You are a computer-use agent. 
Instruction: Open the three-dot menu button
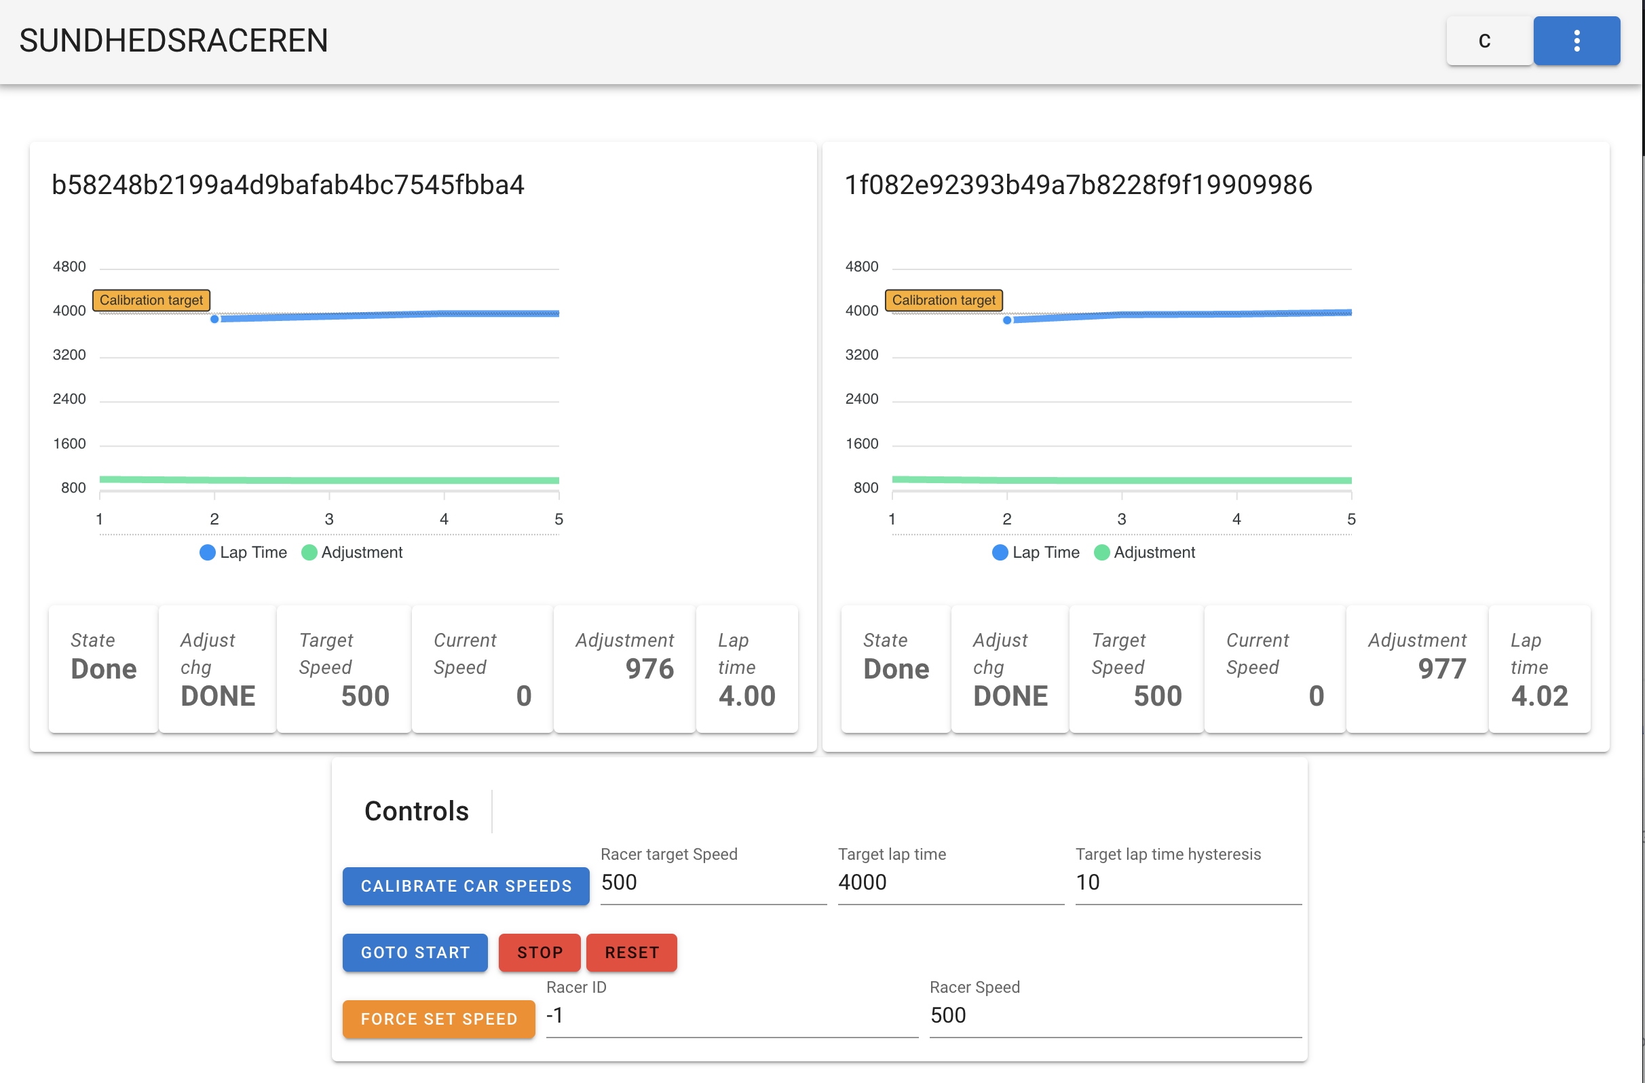click(x=1576, y=41)
